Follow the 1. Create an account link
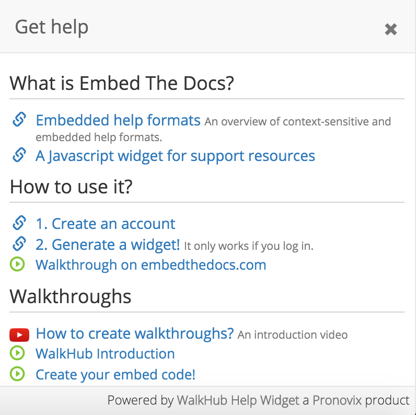 pos(105,224)
